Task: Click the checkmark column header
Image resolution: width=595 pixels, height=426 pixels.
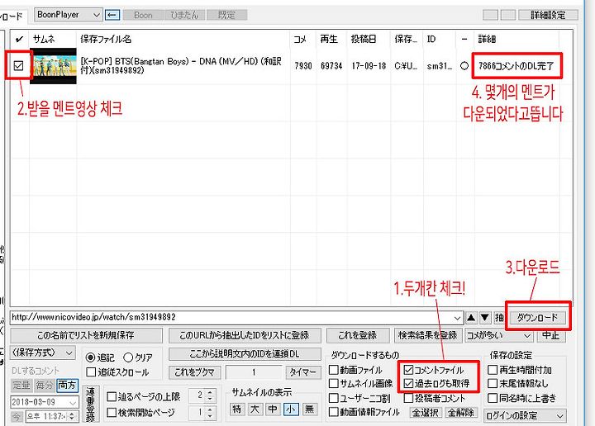Action: tap(19, 39)
